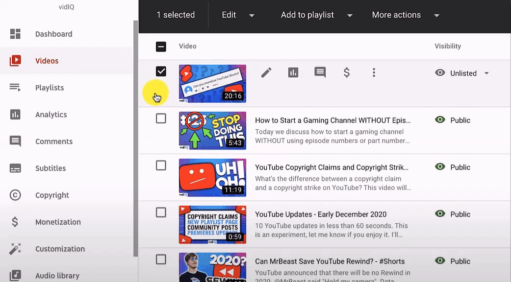511x282 pixels.
Task: Open Dashboard from the sidebar icon
Action: (15, 34)
